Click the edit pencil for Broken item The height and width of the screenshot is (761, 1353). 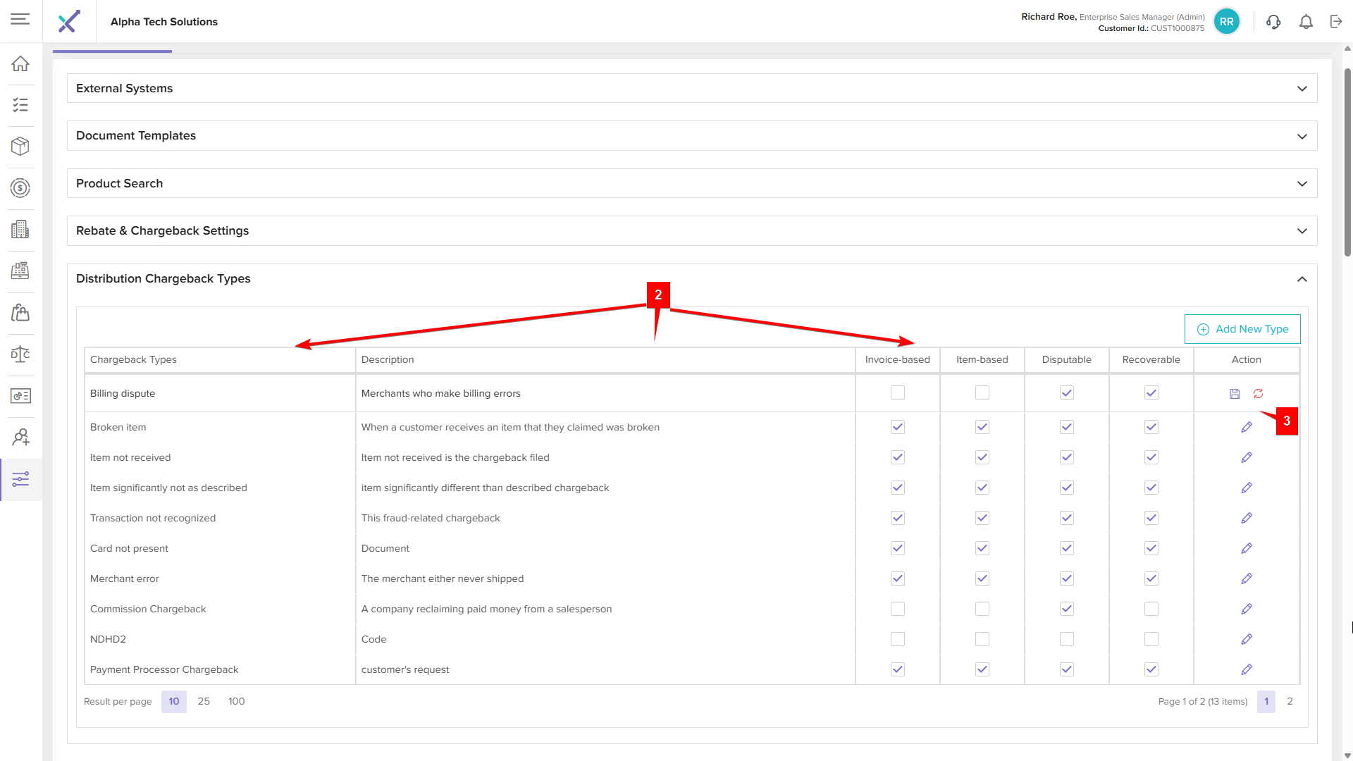[x=1246, y=428]
